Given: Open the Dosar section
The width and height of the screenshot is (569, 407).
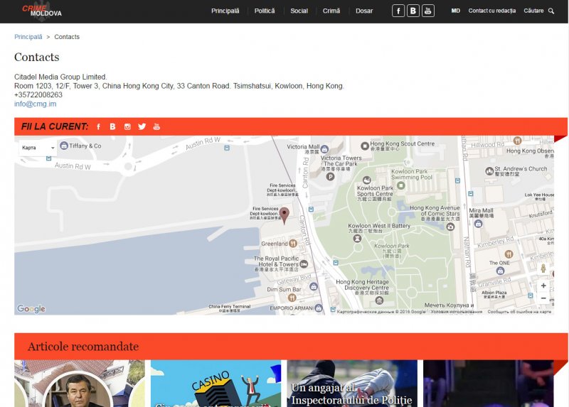Looking at the screenshot, I should click(364, 11).
